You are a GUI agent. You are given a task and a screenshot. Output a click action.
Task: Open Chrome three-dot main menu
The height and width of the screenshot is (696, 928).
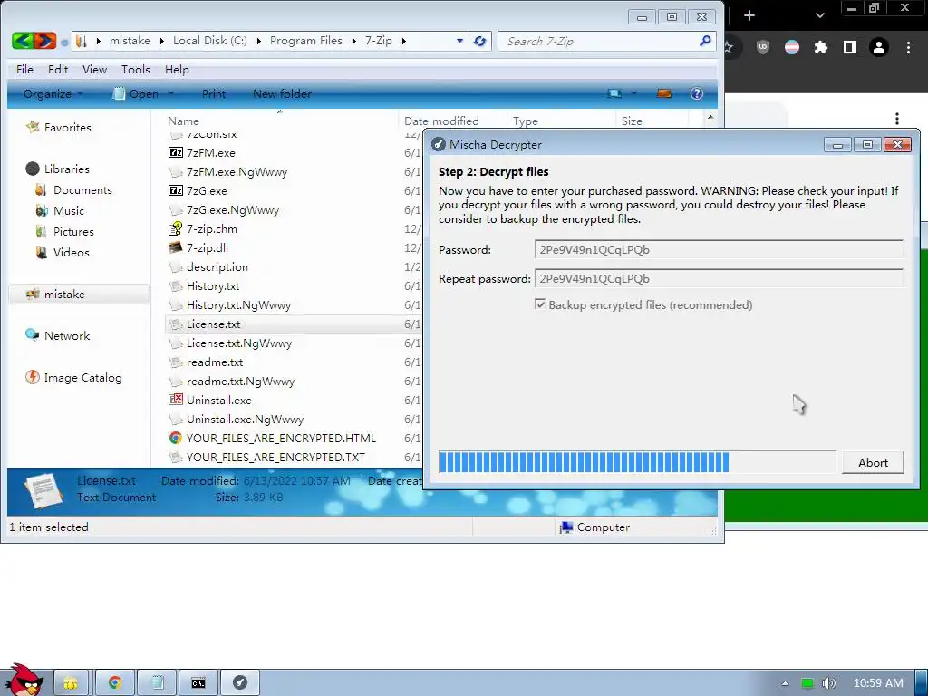908,47
